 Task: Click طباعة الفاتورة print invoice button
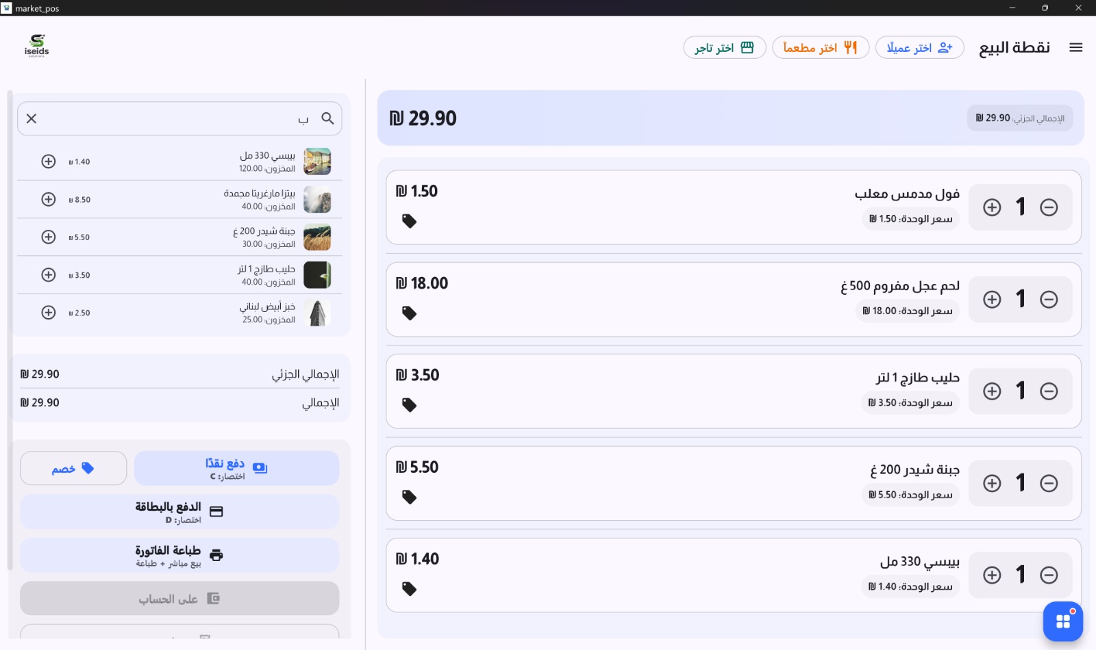coord(179,555)
